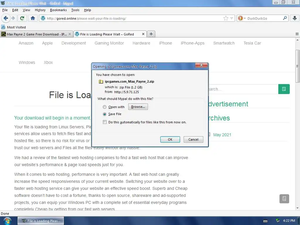The width and height of the screenshot is (300, 225).
Task: Open the Bookmarks menu
Action: [58, 10]
